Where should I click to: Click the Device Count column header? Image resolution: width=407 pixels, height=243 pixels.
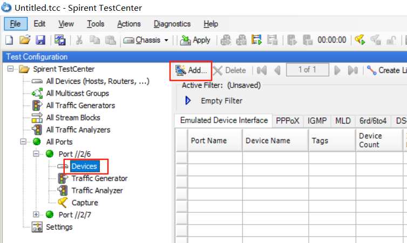coord(379,140)
